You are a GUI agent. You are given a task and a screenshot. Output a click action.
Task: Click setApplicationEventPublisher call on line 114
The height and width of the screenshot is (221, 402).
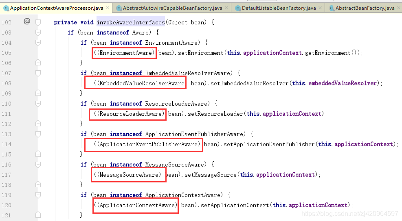269,144
